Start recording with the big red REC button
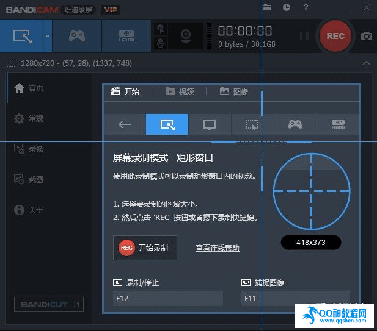This screenshot has height=331, width=377. click(x=335, y=36)
